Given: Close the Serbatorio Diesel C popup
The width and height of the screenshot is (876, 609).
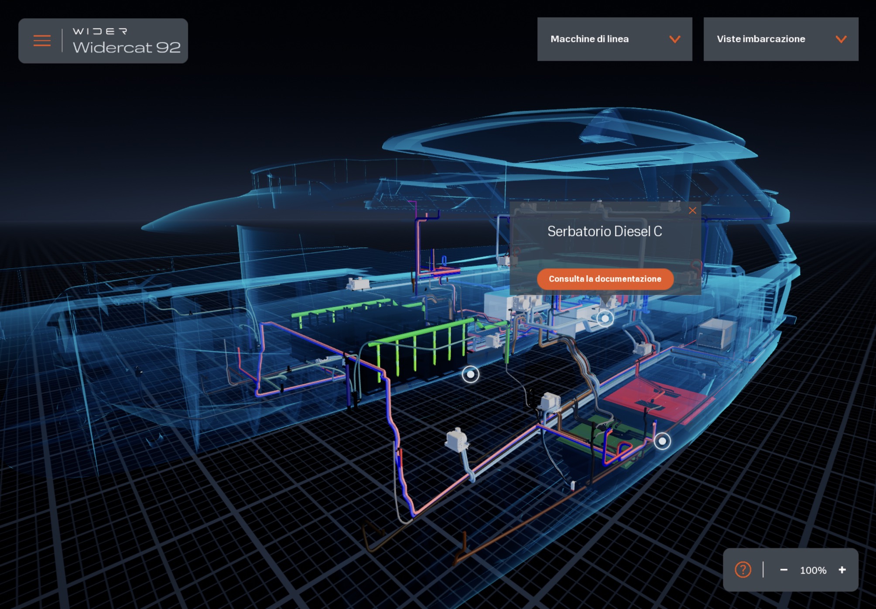Looking at the screenshot, I should tap(692, 210).
